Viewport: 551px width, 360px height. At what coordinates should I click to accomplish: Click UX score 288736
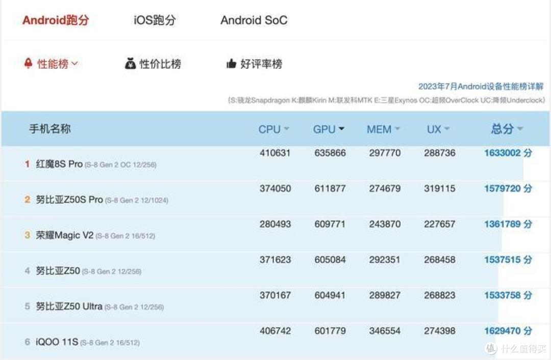pos(440,153)
